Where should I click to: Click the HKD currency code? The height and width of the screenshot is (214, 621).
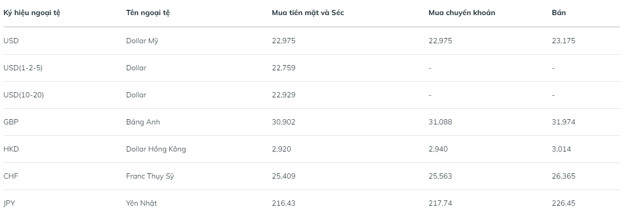pyautogui.click(x=11, y=149)
